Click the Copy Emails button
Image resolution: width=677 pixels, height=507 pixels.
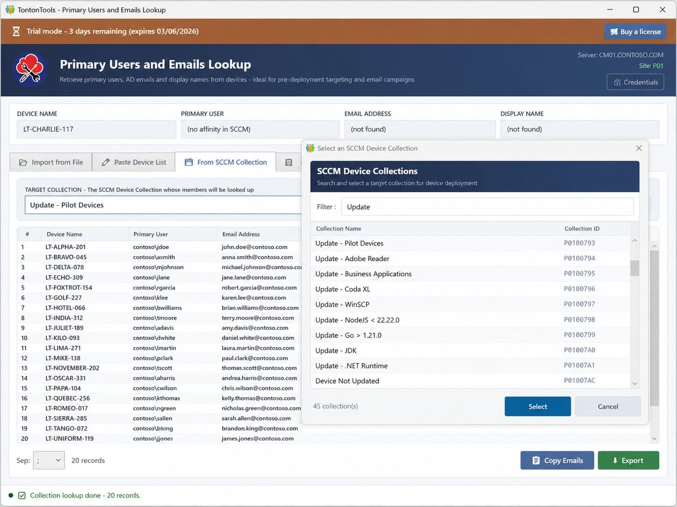click(x=557, y=460)
